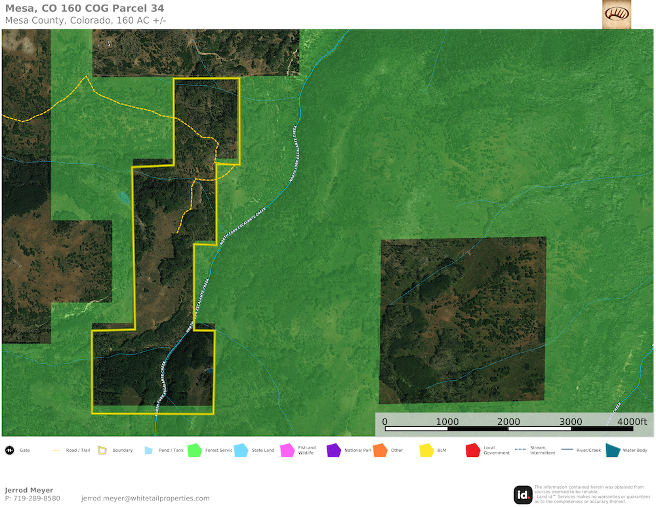Pick the green Forest Service swatch
The image size is (656, 507).
pos(194,451)
